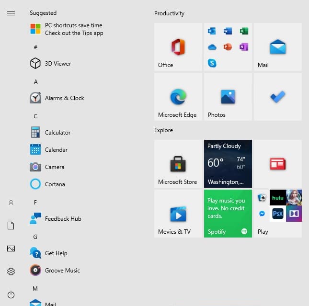Image resolution: width=309 pixels, height=306 pixels.
Task: Click the 'C' letter header in app list
Action: click(x=35, y=116)
